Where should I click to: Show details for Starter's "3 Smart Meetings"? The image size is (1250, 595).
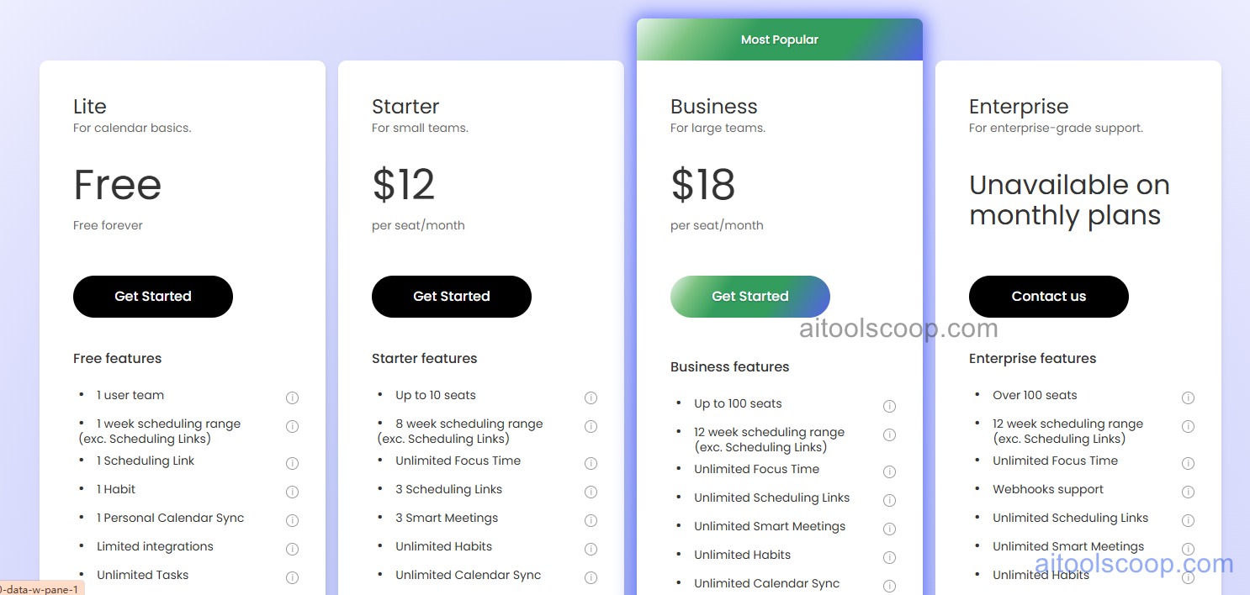pos(591,520)
